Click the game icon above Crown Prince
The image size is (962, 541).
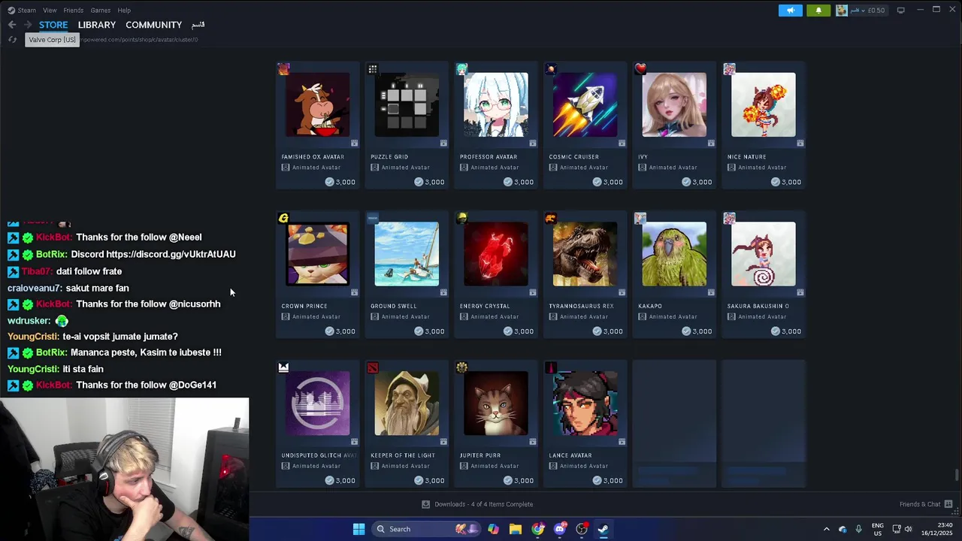[283, 219]
